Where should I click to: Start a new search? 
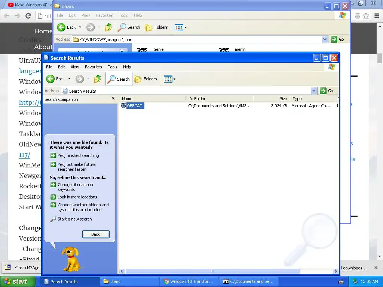[x=74, y=219]
